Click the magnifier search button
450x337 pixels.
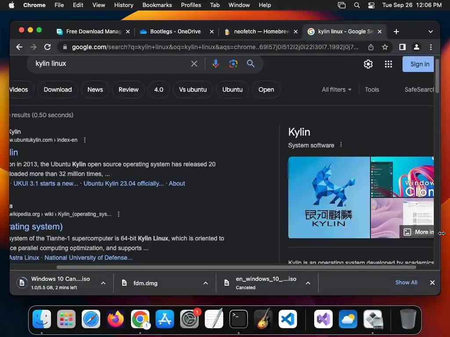coord(250,64)
